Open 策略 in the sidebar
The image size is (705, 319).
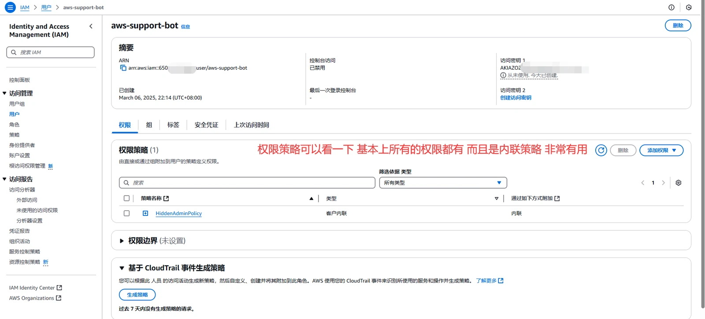(x=14, y=135)
